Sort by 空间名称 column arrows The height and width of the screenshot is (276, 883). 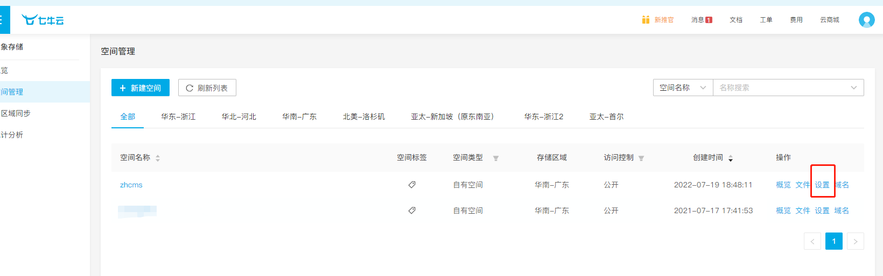tap(158, 158)
